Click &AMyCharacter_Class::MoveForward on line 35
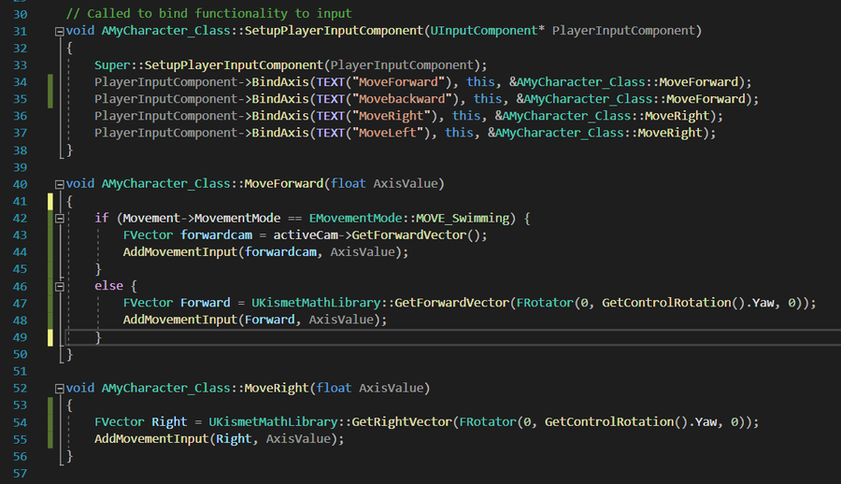 [631, 99]
